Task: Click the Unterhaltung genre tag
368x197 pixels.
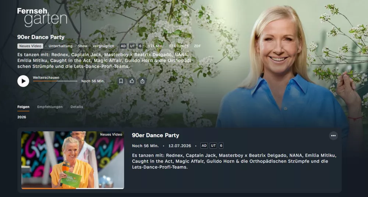Action: 61,46
